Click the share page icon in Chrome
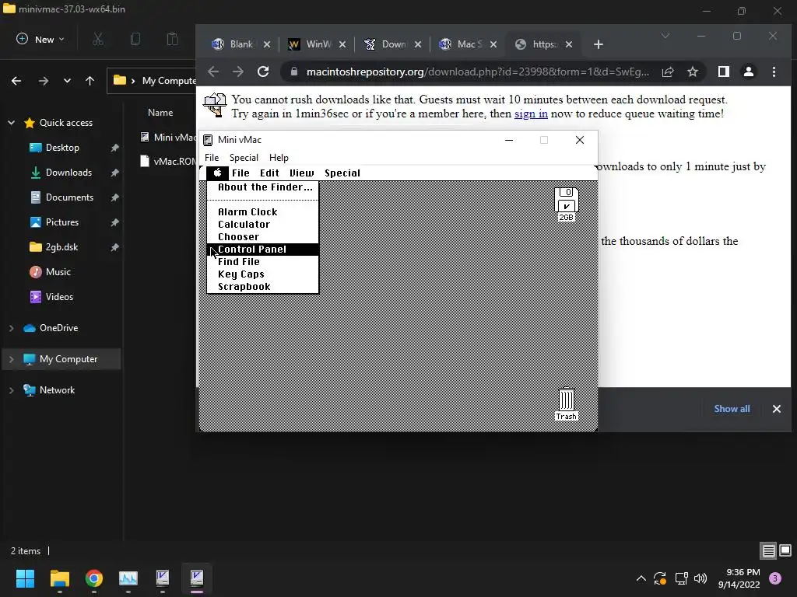 (668, 72)
